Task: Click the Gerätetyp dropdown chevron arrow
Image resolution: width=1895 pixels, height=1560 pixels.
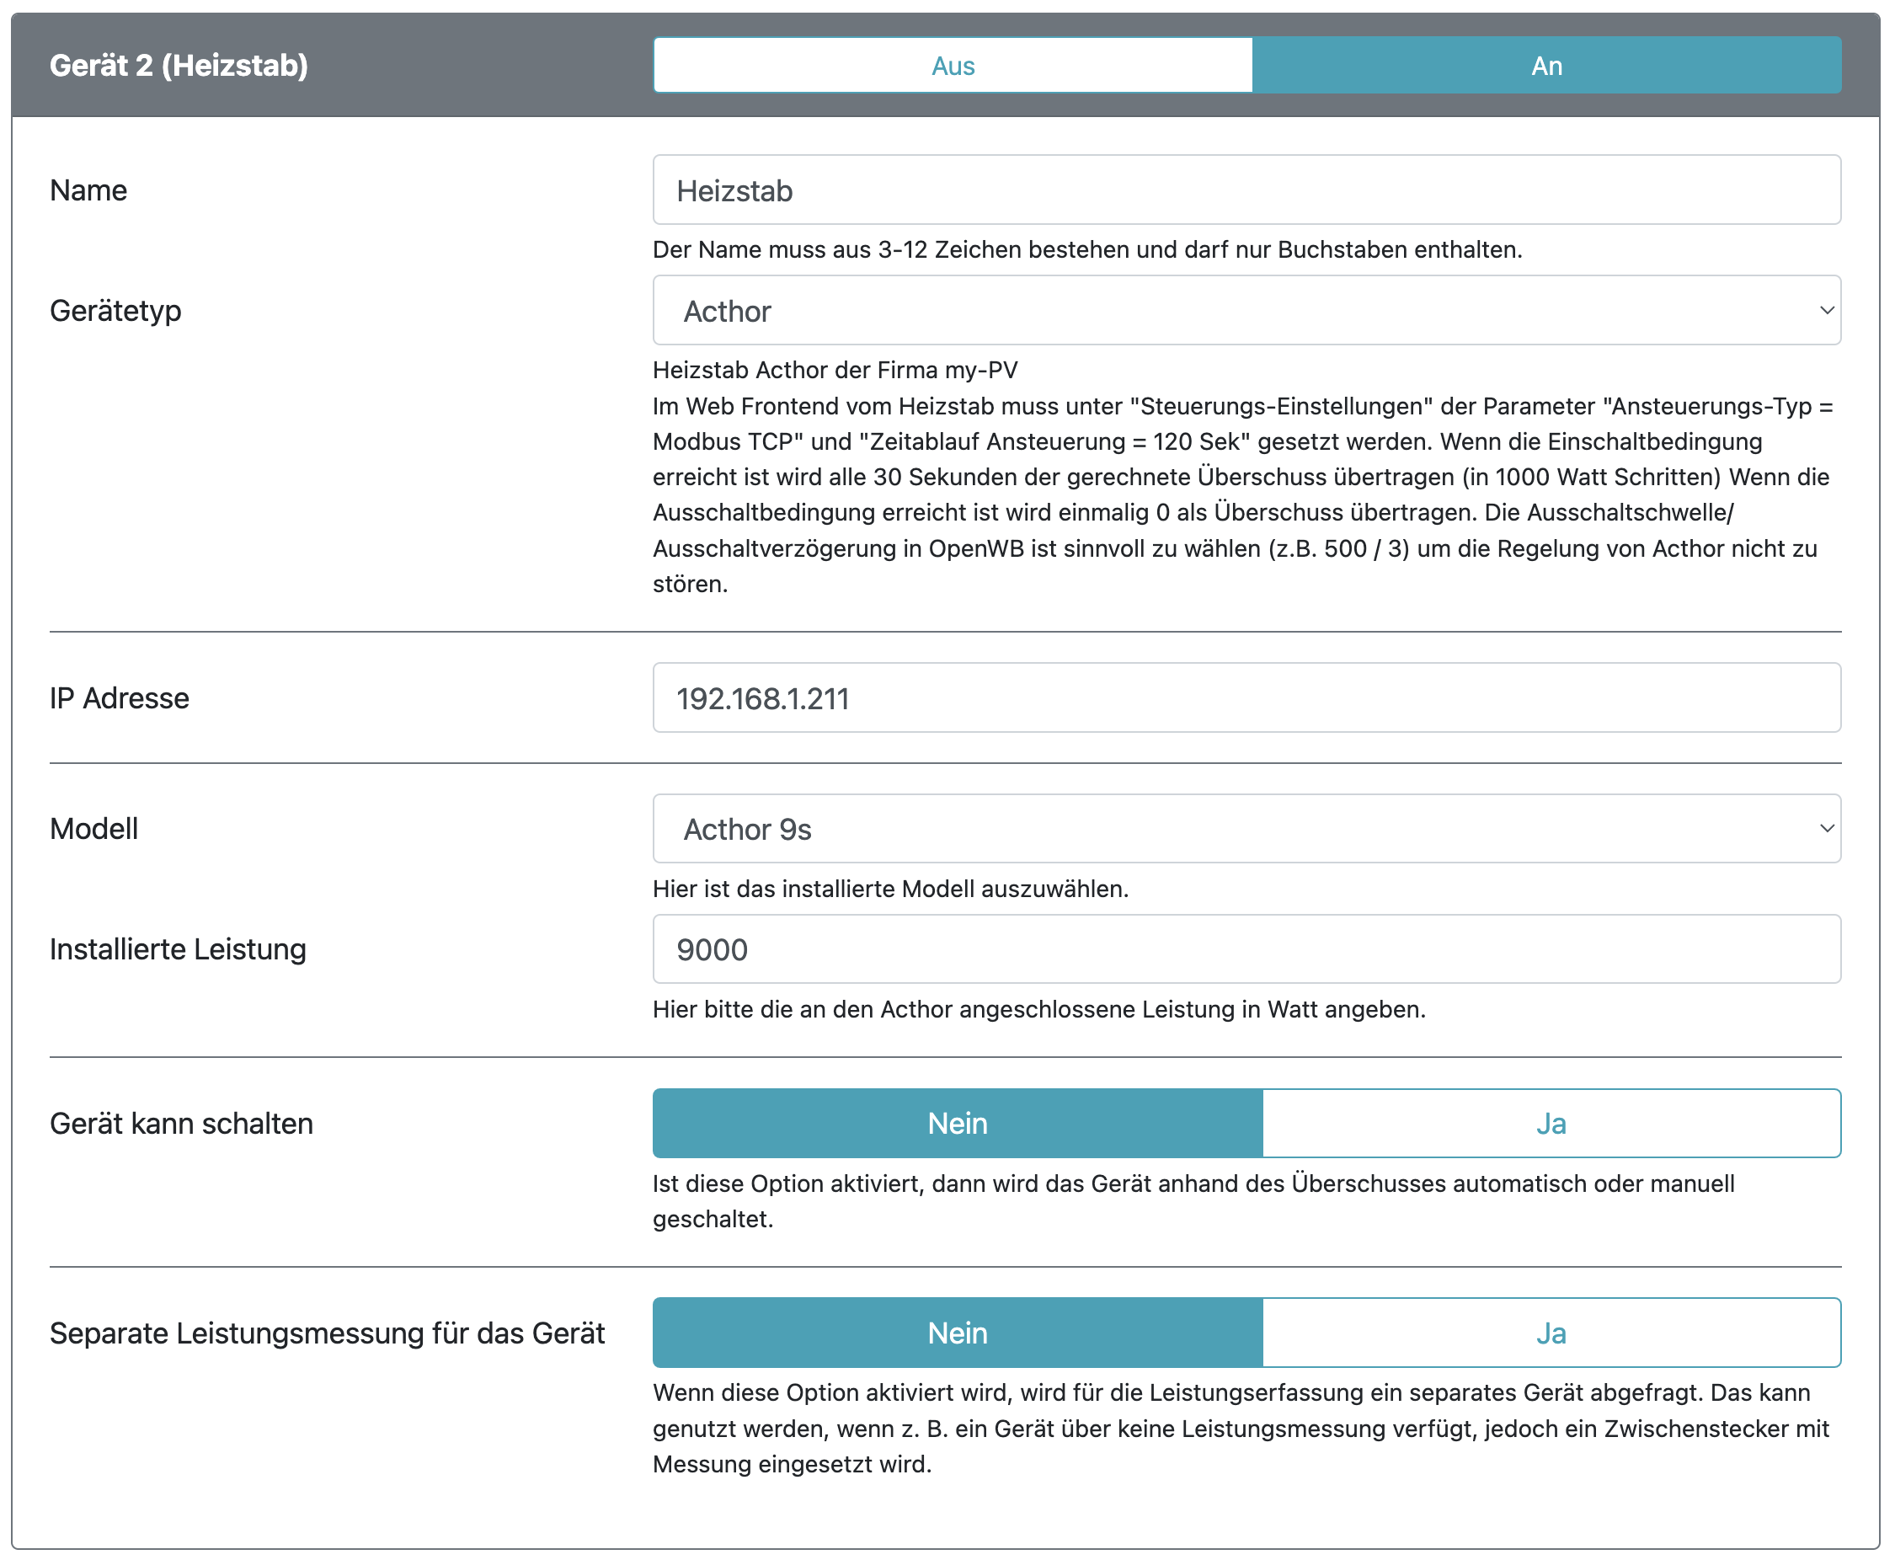Action: click(x=1826, y=311)
